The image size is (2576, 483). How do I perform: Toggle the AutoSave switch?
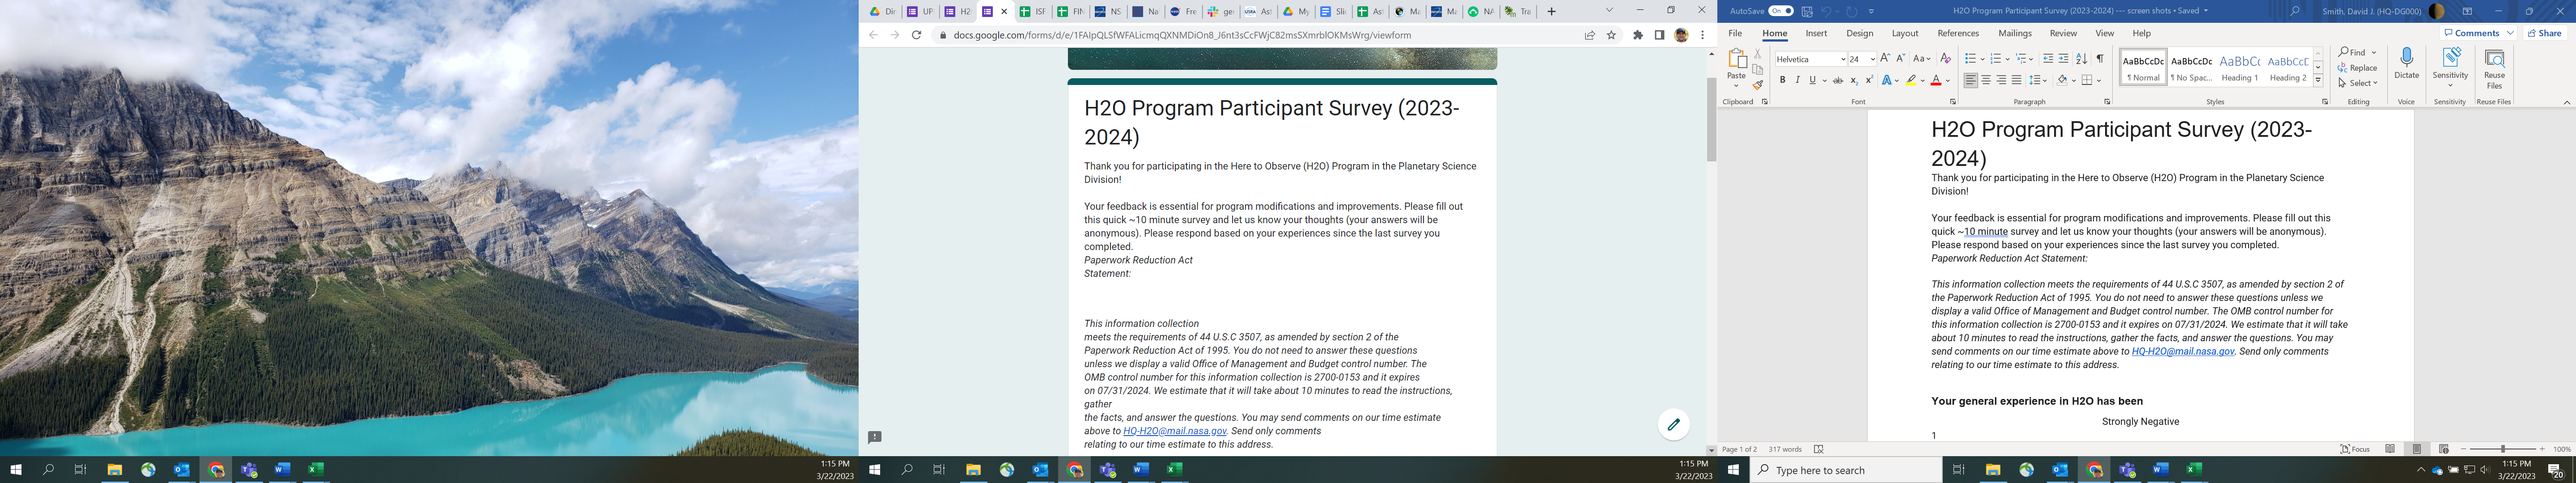pyautogui.click(x=1781, y=11)
